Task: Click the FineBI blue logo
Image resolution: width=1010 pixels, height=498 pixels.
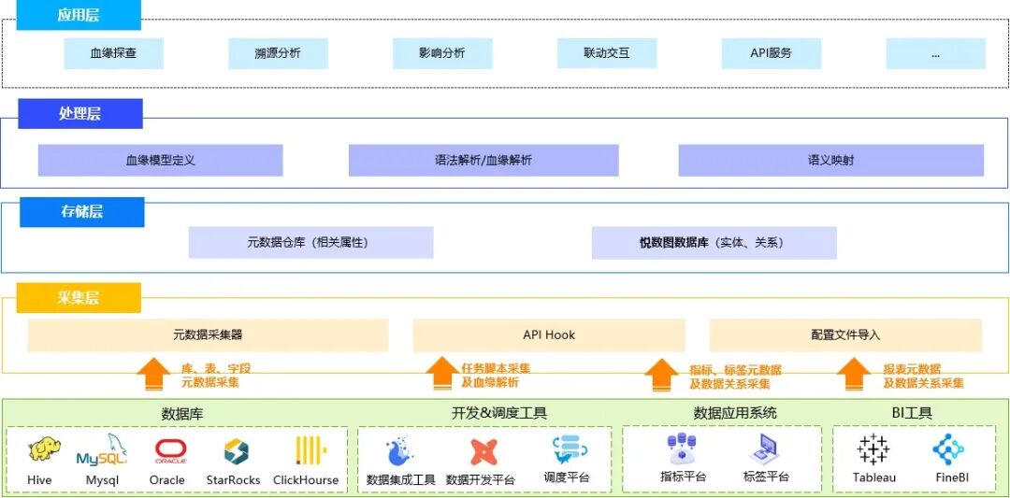Action: (949, 449)
